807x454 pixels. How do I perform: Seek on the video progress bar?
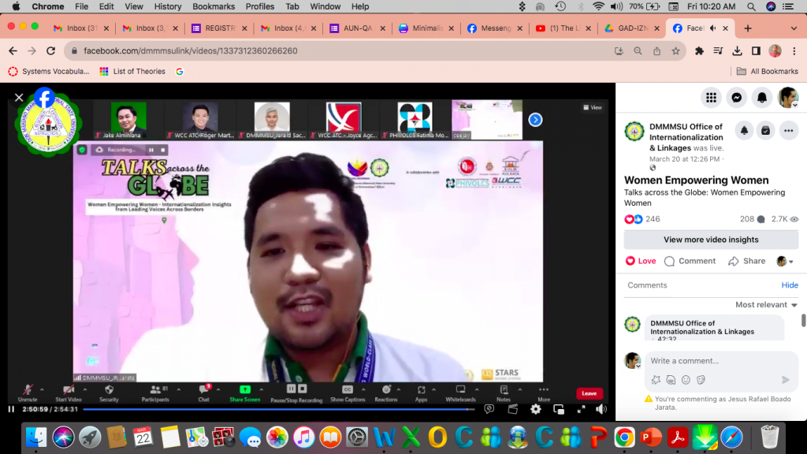[x=278, y=409]
